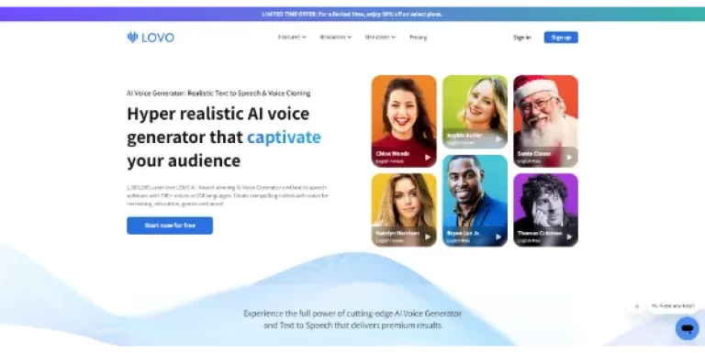The width and height of the screenshot is (705, 353).
Task: Play Santa Clause voice sample
Action: (569, 157)
